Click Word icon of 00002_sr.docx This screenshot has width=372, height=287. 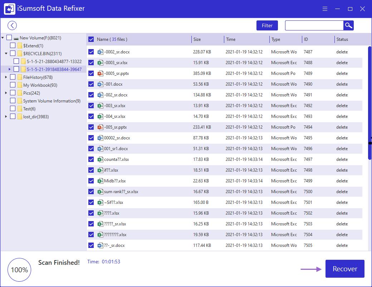point(101,138)
